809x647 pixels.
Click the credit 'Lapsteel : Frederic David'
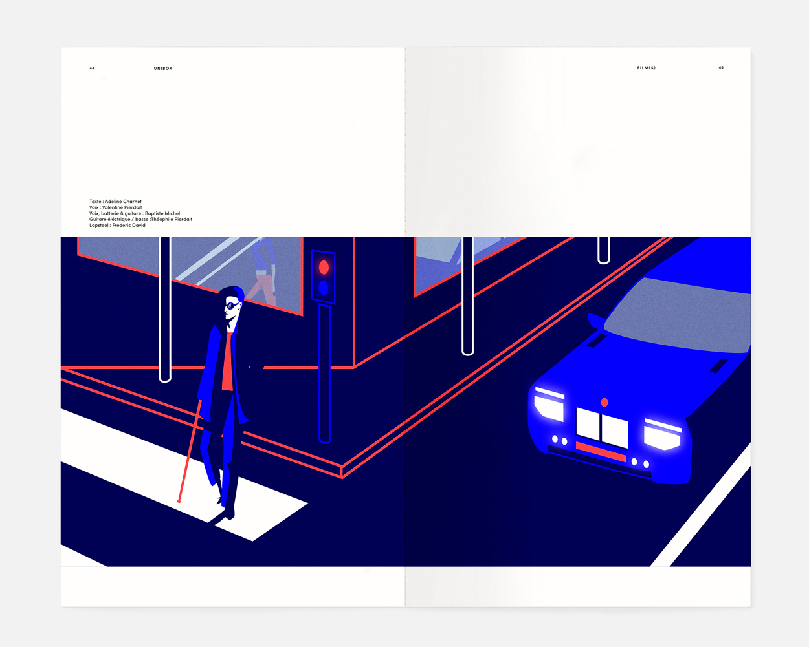point(116,225)
